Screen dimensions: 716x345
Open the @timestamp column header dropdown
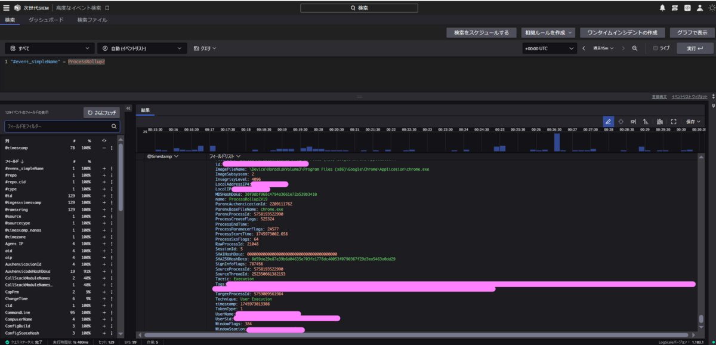tap(163, 156)
